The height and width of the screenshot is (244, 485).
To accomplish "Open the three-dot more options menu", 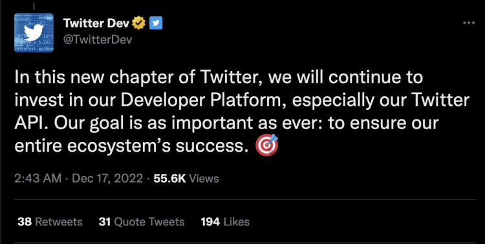I will point(469,23).
